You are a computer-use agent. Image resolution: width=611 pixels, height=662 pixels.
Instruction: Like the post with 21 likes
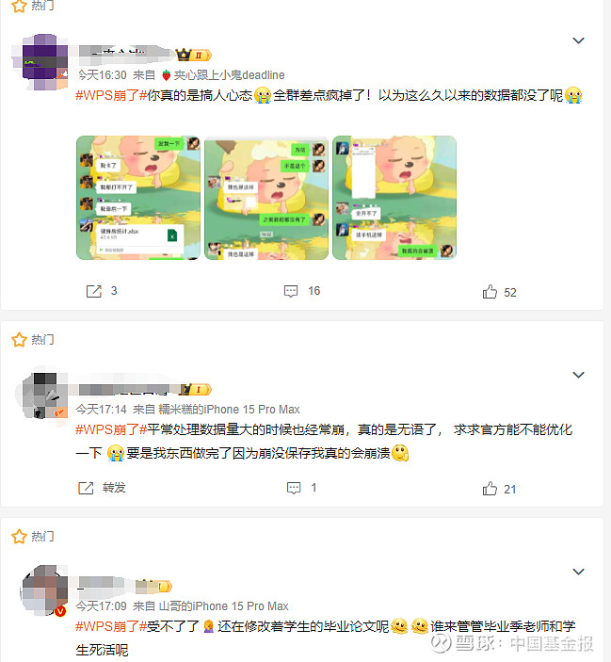tap(490, 489)
